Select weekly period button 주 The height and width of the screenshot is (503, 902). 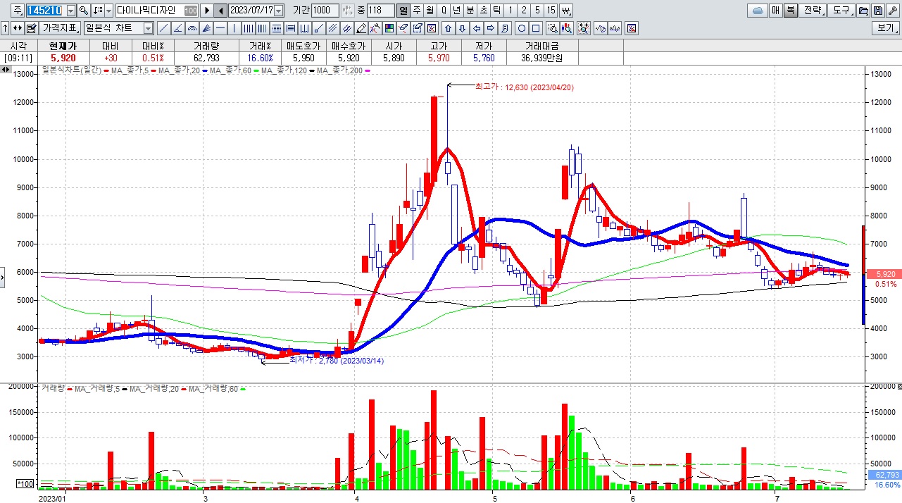click(x=417, y=11)
